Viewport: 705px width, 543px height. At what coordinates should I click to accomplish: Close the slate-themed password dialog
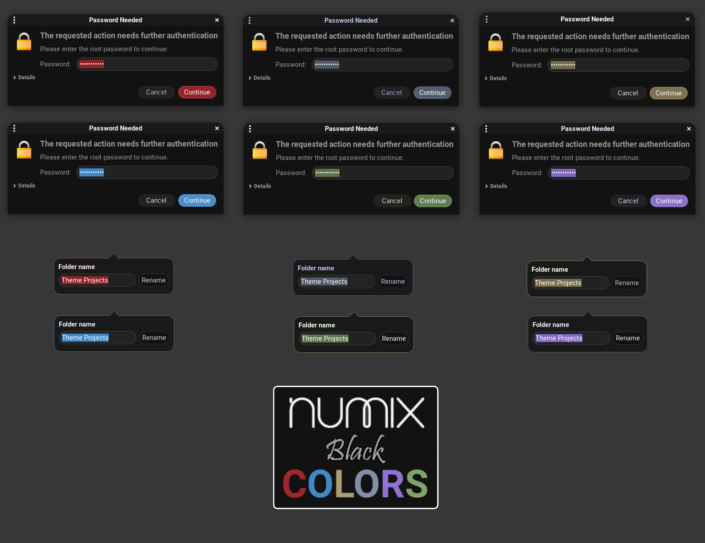[452, 20]
